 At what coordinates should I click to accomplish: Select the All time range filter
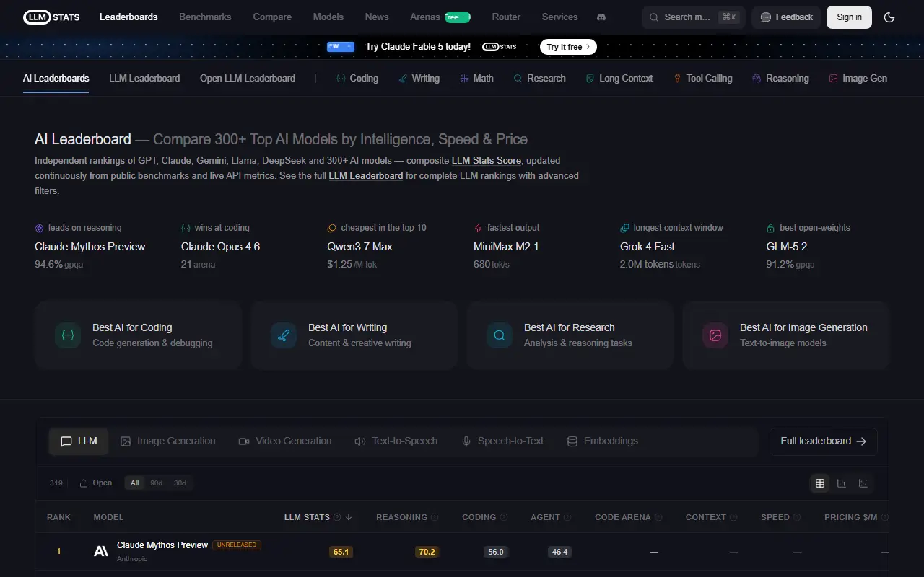[134, 483]
